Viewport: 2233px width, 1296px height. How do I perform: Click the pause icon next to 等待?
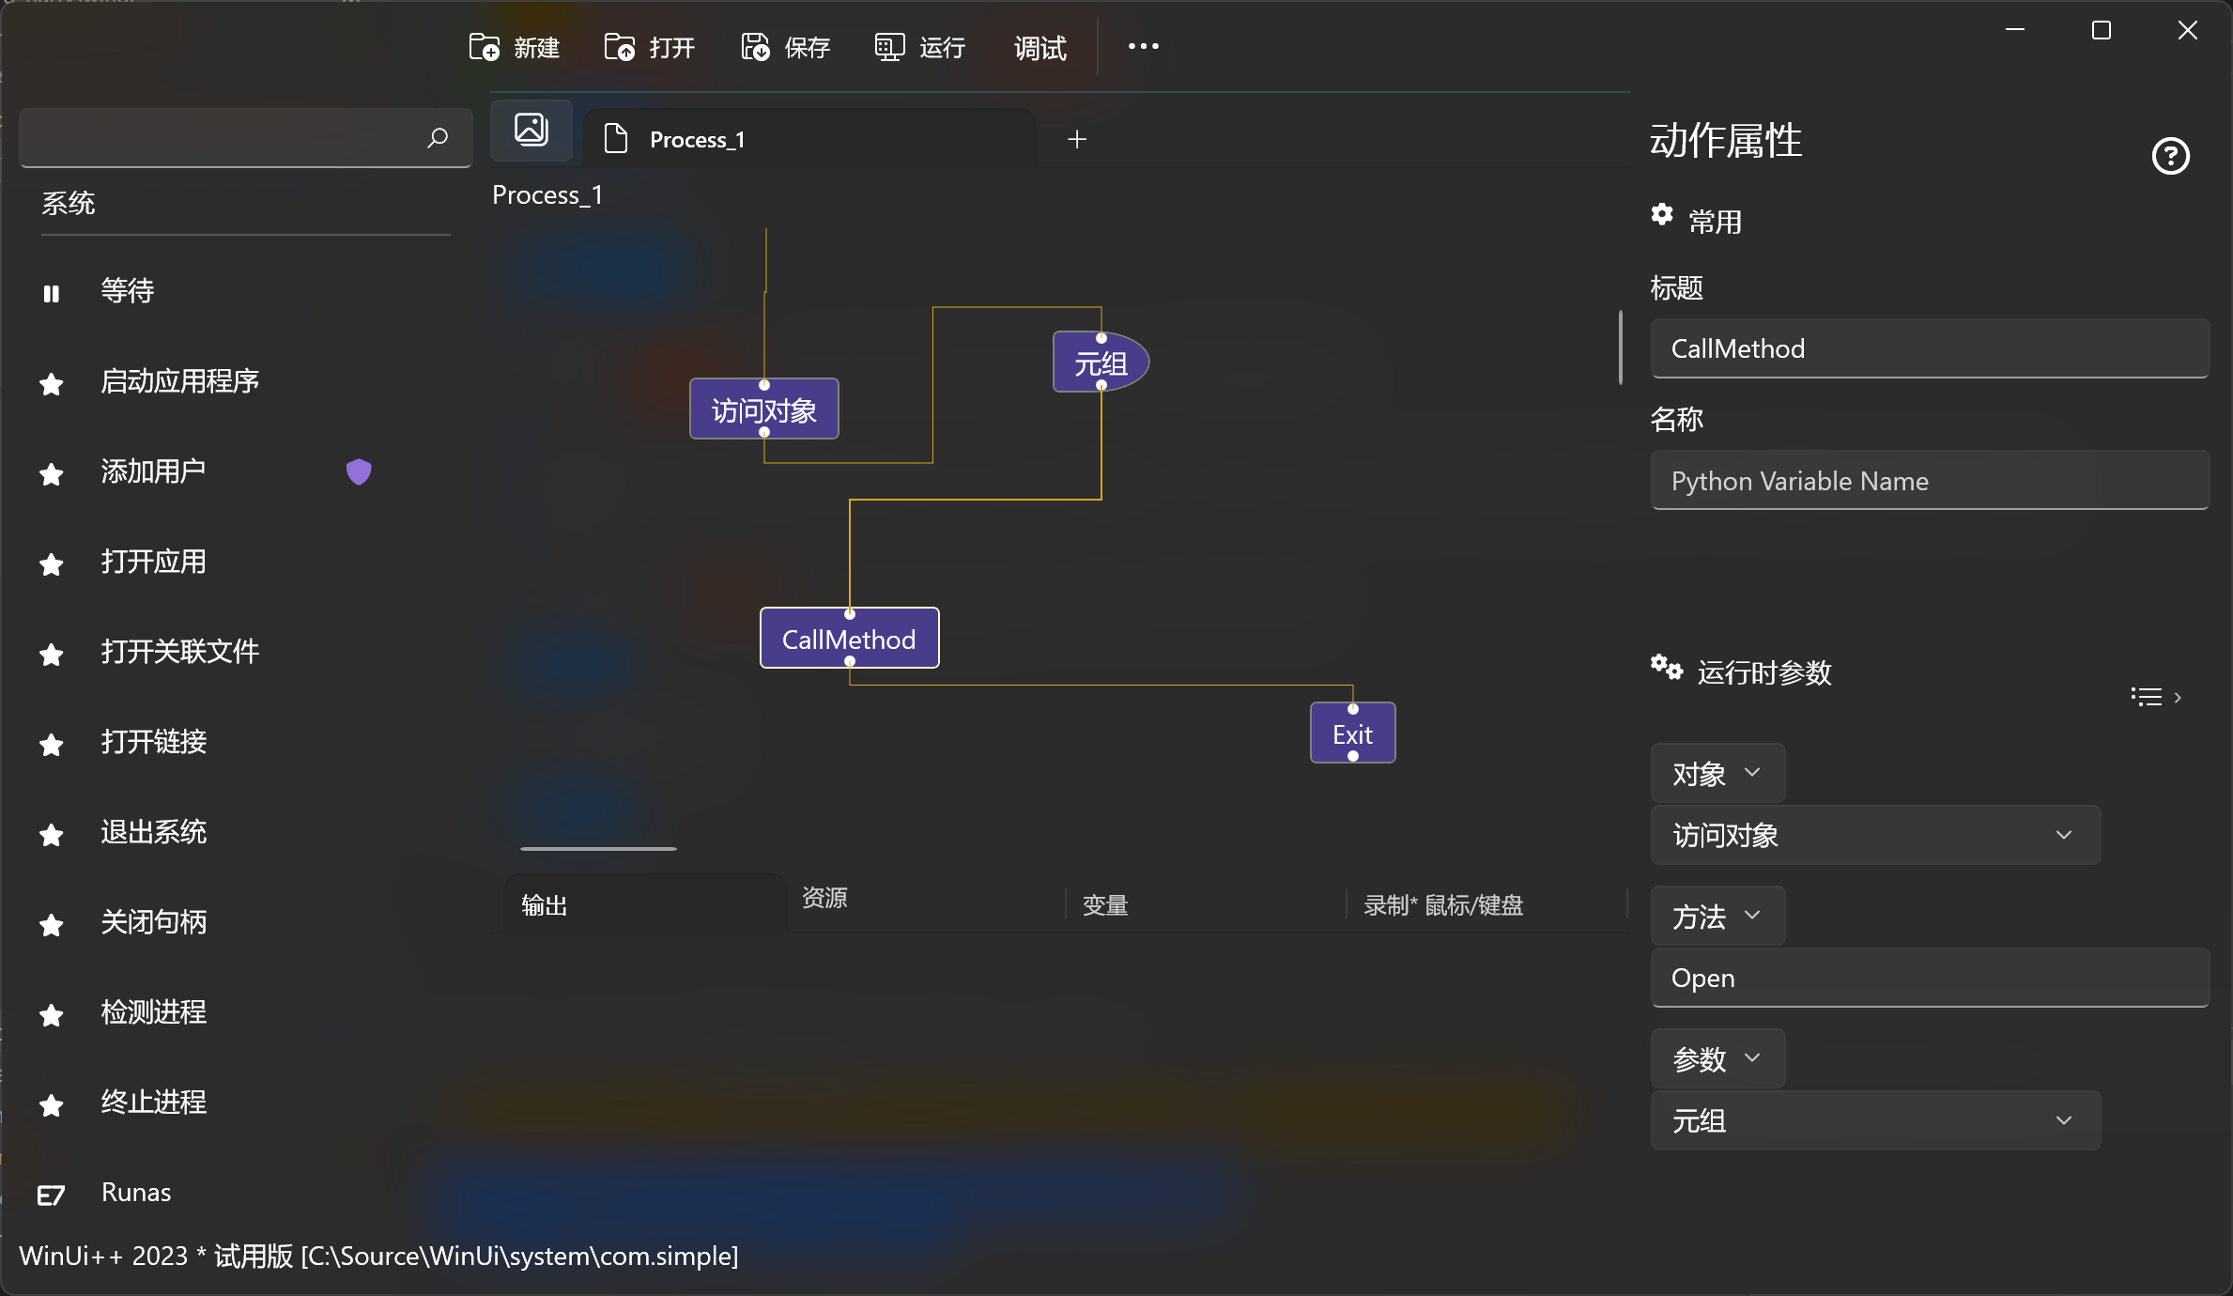pos(52,294)
